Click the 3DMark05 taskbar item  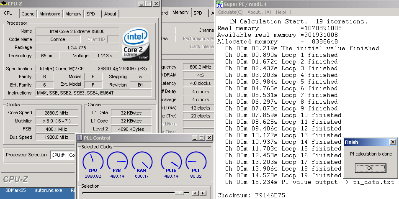coord(15,190)
